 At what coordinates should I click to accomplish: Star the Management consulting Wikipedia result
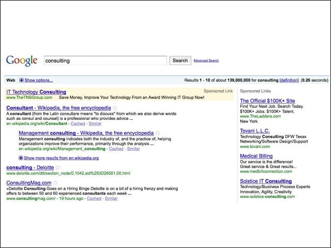[x=158, y=133]
